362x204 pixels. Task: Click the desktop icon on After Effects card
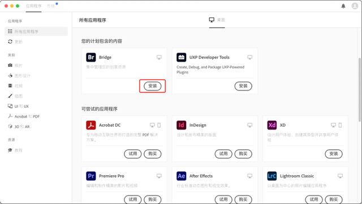(x=249, y=176)
